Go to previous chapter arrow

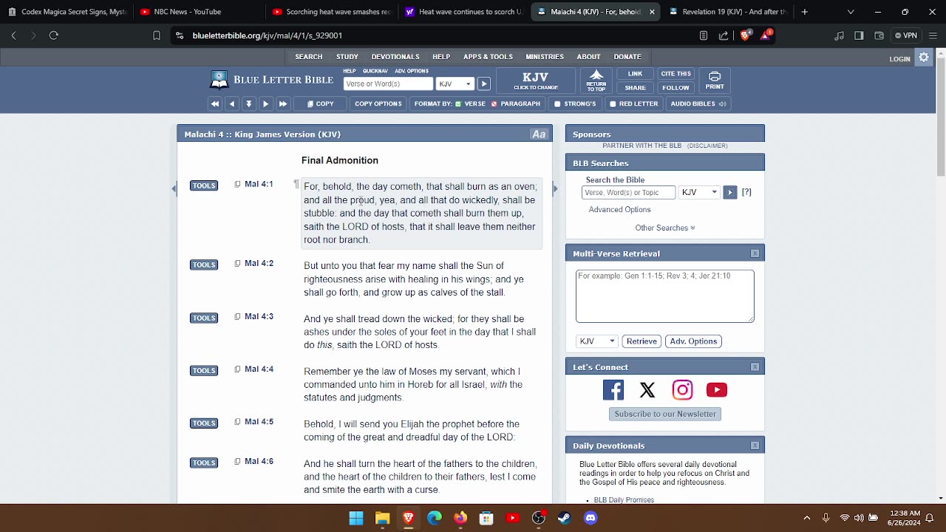232,104
